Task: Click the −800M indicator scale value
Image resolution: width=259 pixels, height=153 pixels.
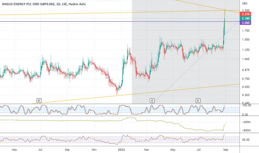Action: coord(246,130)
